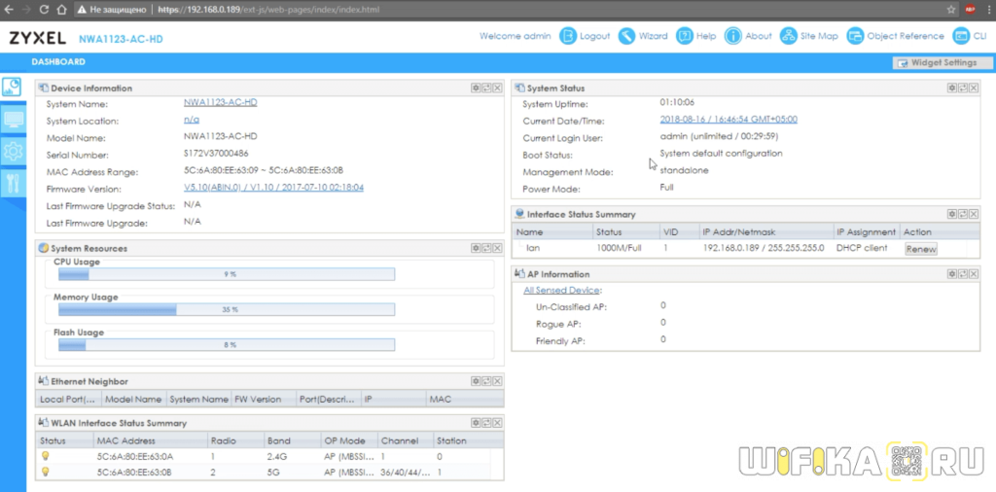The width and height of the screenshot is (996, 492).
Task: Open the Monitor section in sidebar
Action: tap(13, 120)
